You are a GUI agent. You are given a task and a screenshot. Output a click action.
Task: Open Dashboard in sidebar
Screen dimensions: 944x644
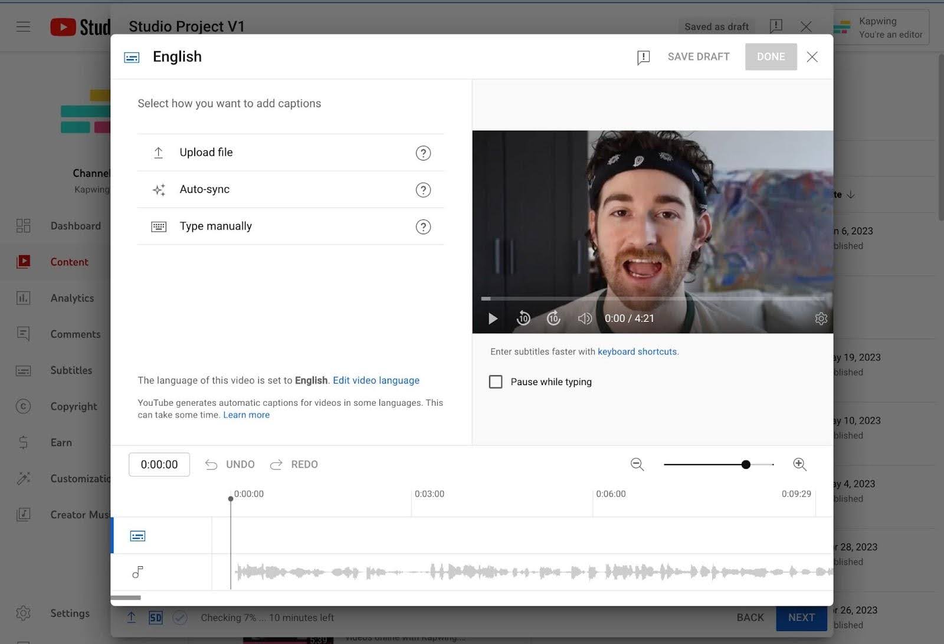76,226
